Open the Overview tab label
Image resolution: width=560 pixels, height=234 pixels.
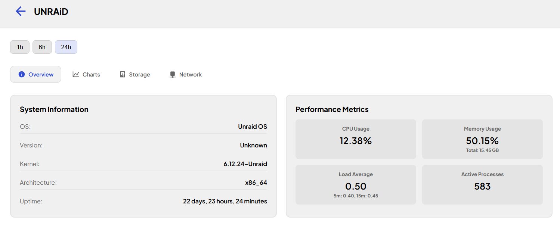pyautogui.click(x=41, y=74)
